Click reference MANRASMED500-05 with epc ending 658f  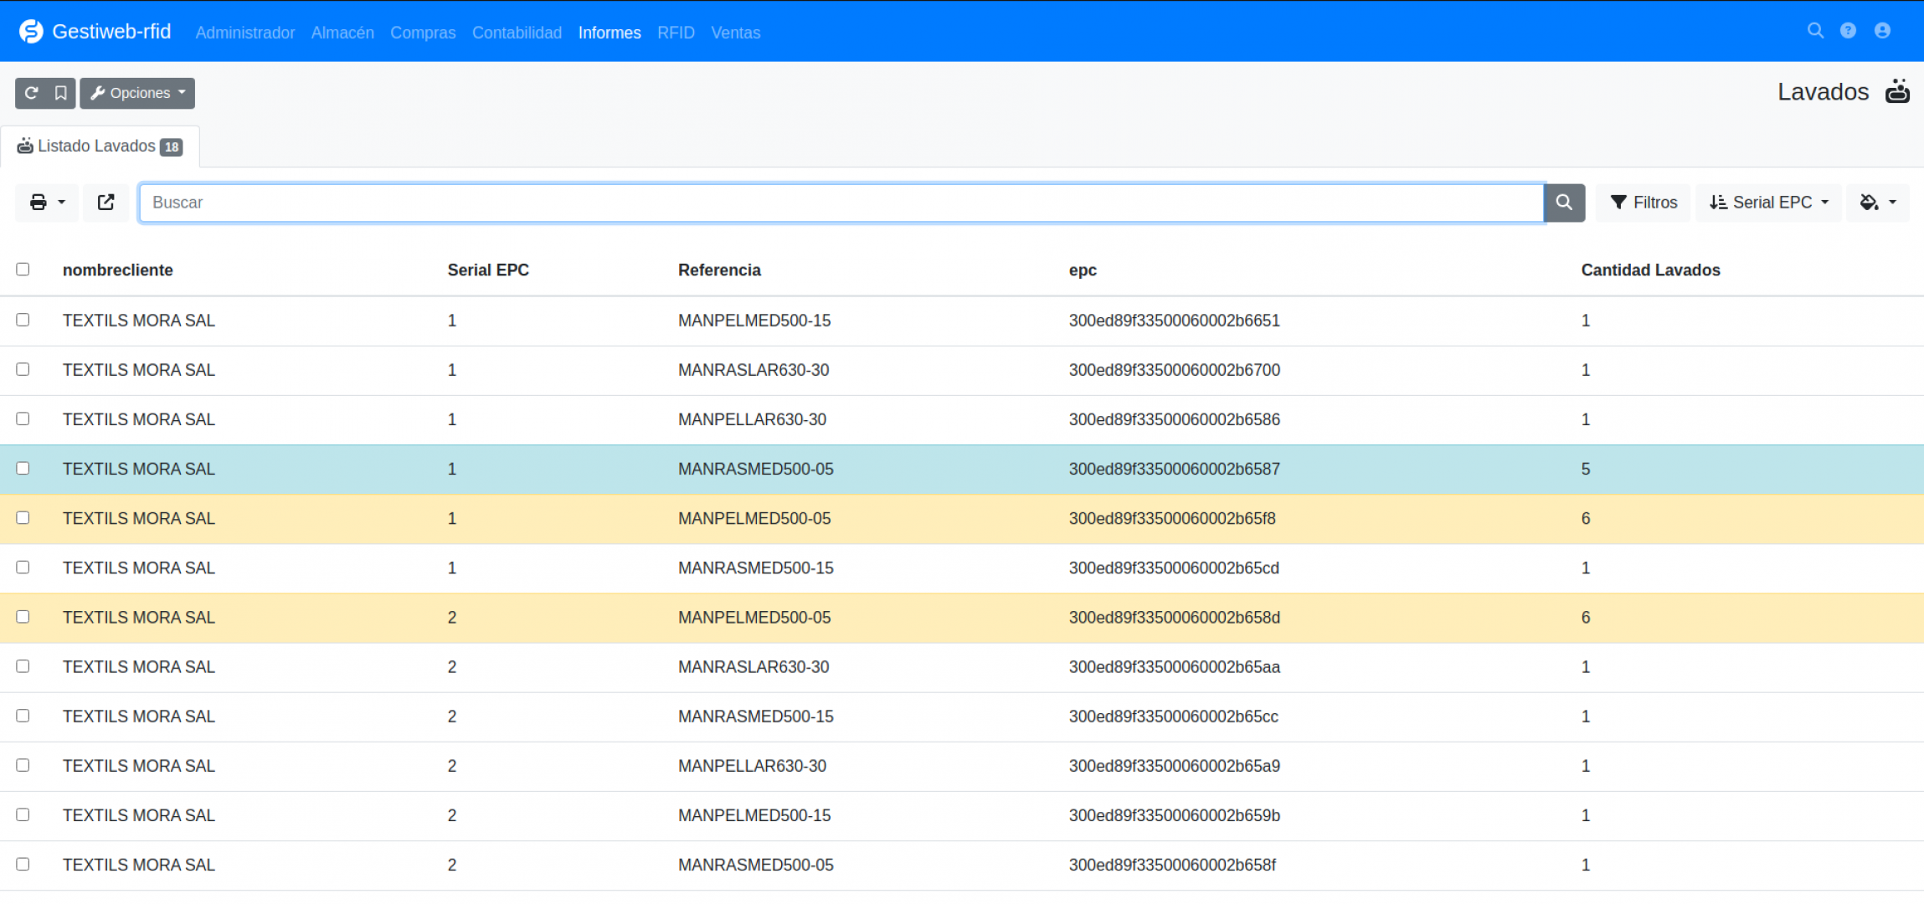tap(756, 864)
